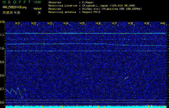This screenshot has width=169, height=108.
Task: Click the 1433 time marker
Action: pyautogui.click(x=50, y=23)
